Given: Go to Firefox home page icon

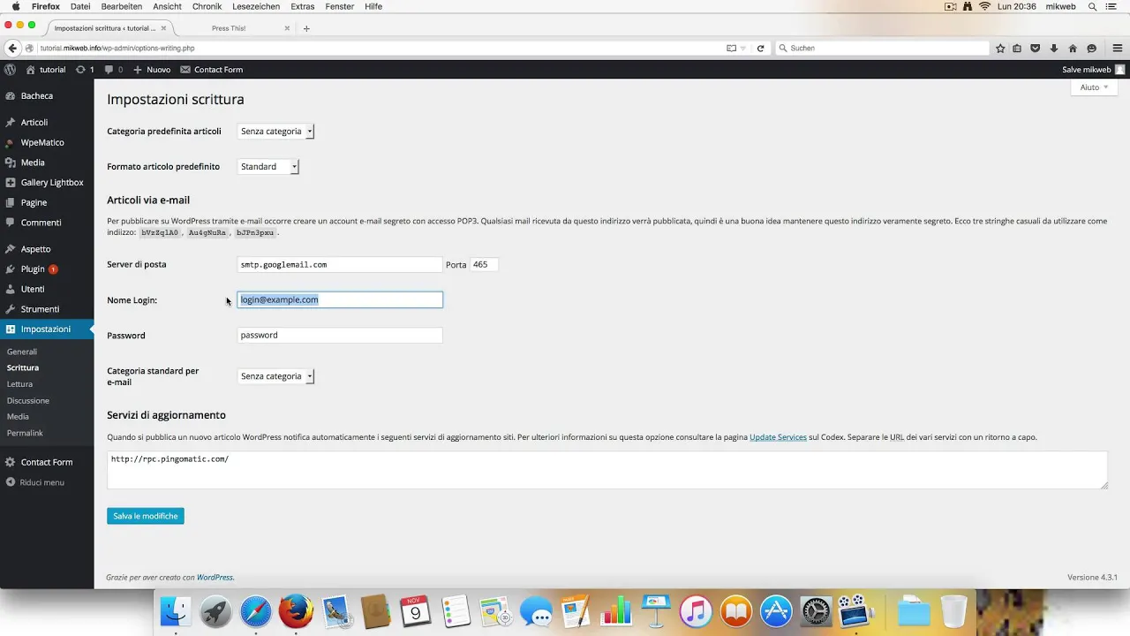Looking at the screenshot, I should tap(1073, 48).
